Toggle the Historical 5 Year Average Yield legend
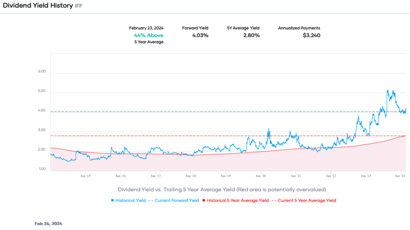This screenshot has height=230, width=410. pyautogui.click(x=235, y=200)
